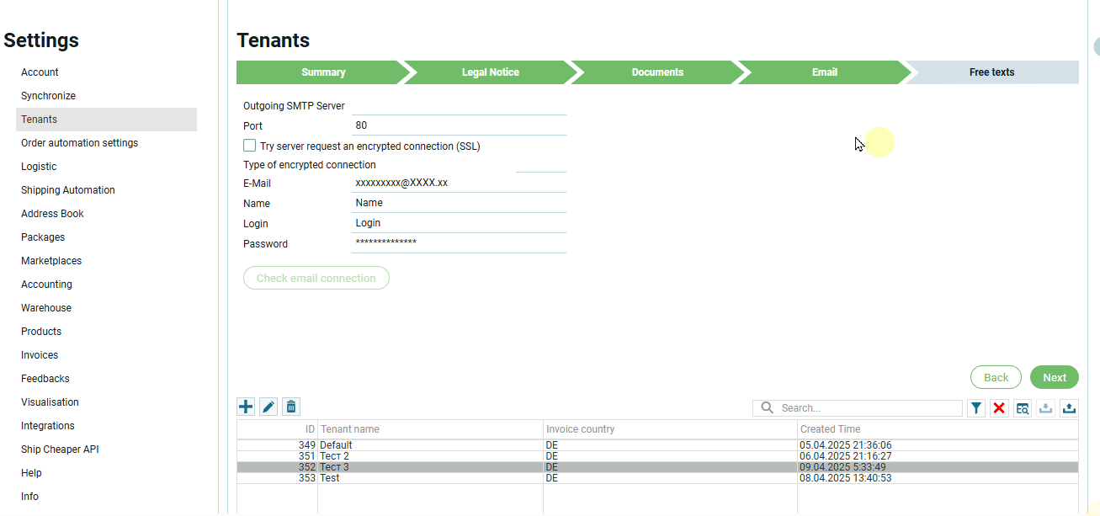The height and width of the screenshot is (516, 1100).
Task: Clear filters with the red X icon
Action: (999, 408)
